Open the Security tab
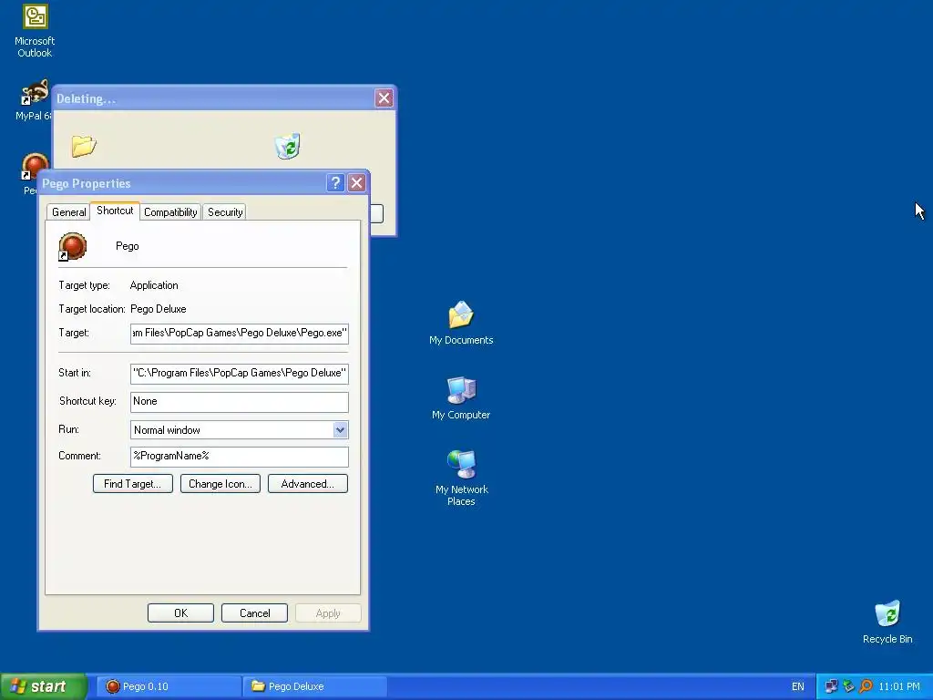933x700 pixels. tap(225, 211)
